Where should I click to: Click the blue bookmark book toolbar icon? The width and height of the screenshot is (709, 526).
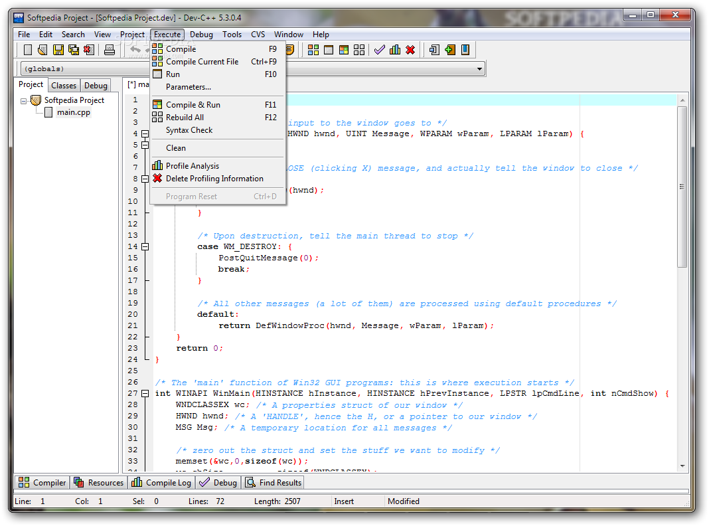click(465, 50)
